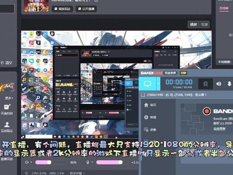Click the Bandicam 00:00:00 timer display

point(179,82)
